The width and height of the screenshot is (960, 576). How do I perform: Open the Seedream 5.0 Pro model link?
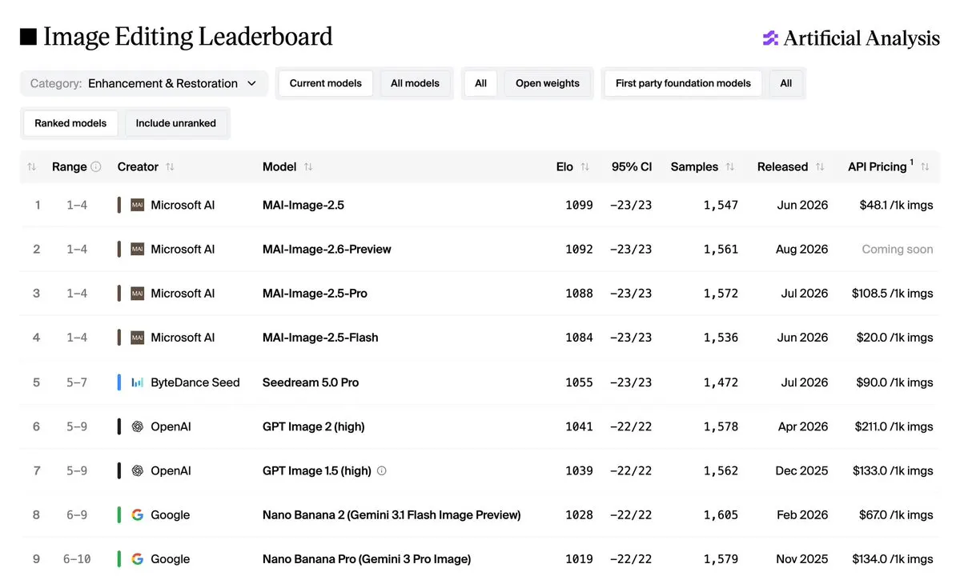tap(311, 382)
